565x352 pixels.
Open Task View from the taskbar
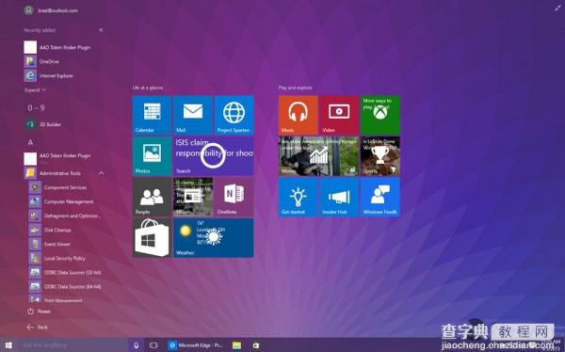point(153,345)
